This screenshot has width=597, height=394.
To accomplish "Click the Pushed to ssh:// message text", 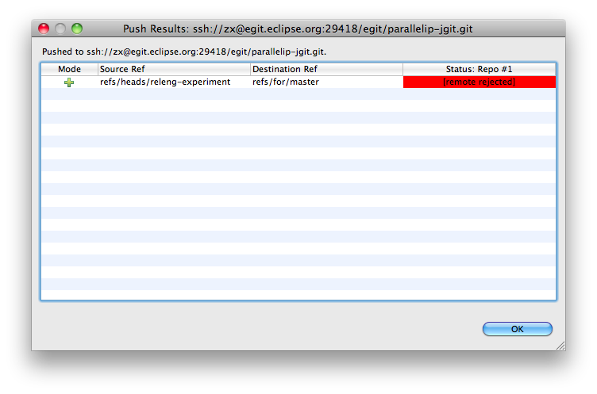I will 184,52.
